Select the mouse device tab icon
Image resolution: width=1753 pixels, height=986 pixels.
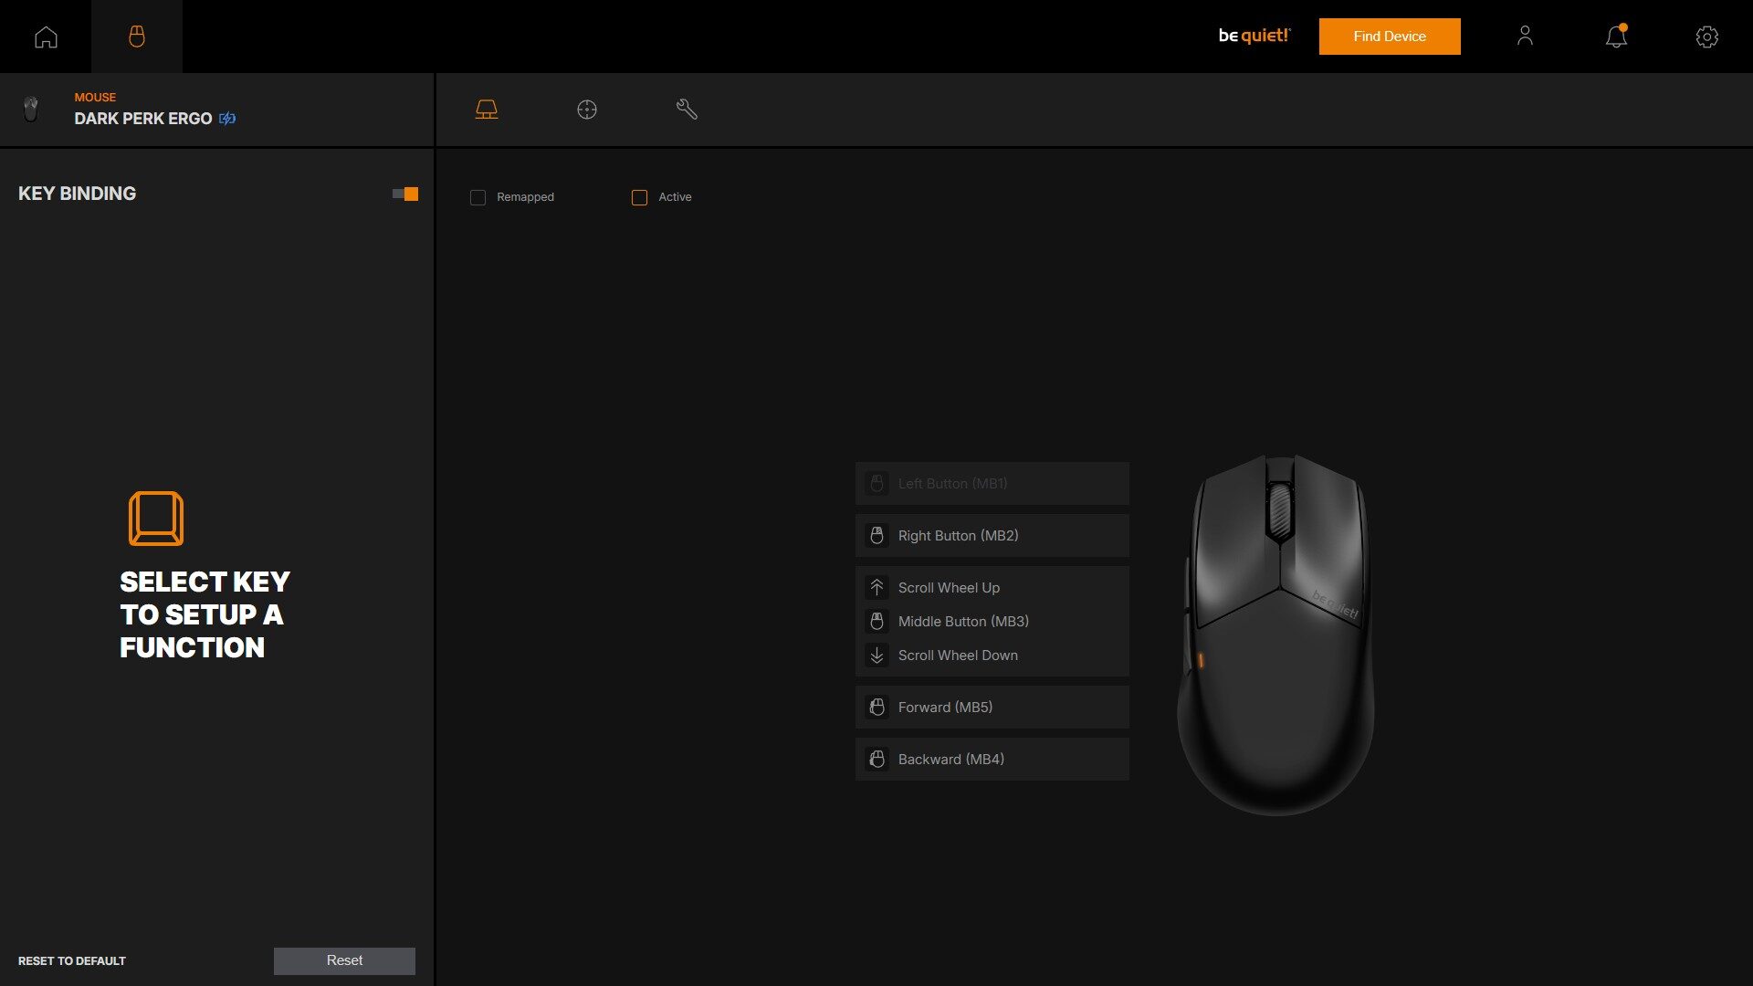tap(137, 37)
